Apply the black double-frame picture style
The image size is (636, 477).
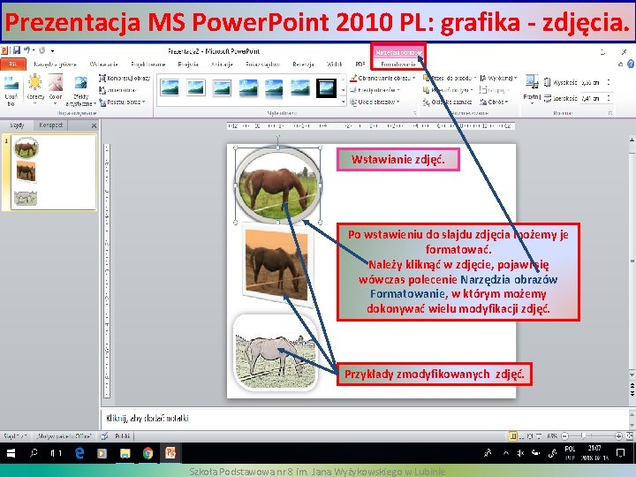pyautogui.click(x=326, y=87)
